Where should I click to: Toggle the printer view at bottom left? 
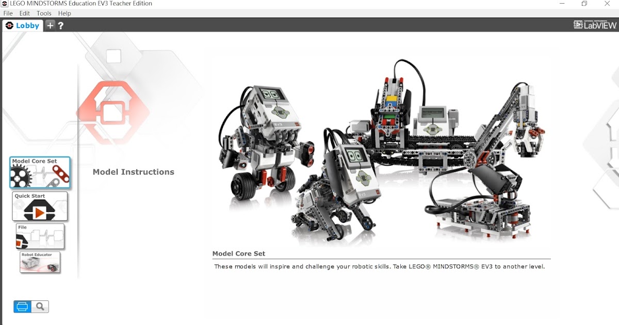[x=21, y=306]
